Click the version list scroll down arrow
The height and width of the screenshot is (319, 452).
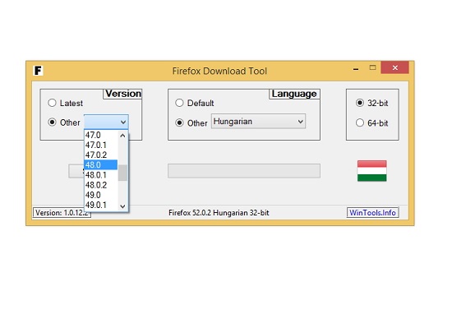(122, 206)
